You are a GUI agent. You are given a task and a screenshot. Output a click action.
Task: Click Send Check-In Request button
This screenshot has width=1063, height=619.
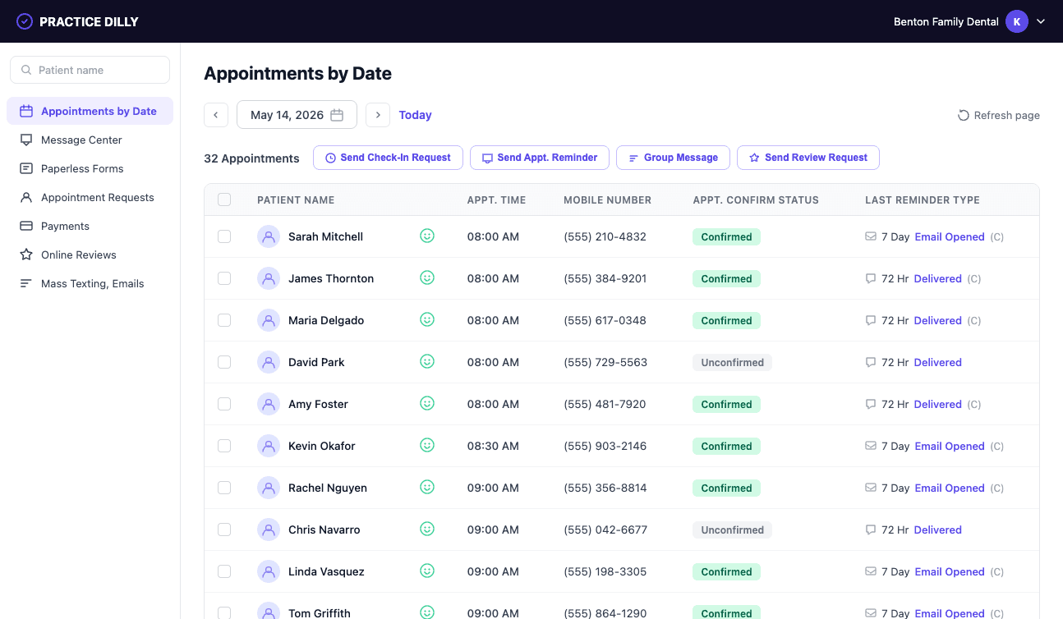[388, 158]
